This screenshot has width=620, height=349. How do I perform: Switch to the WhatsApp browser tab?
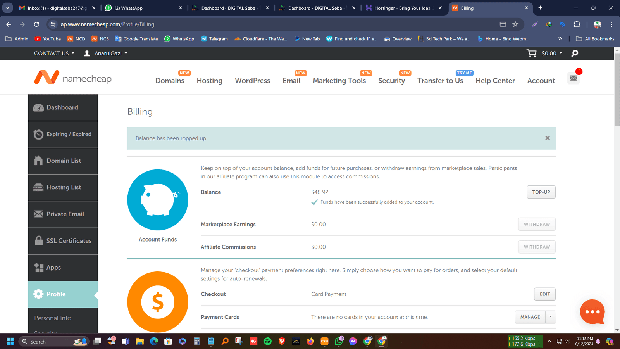point(143,8)
